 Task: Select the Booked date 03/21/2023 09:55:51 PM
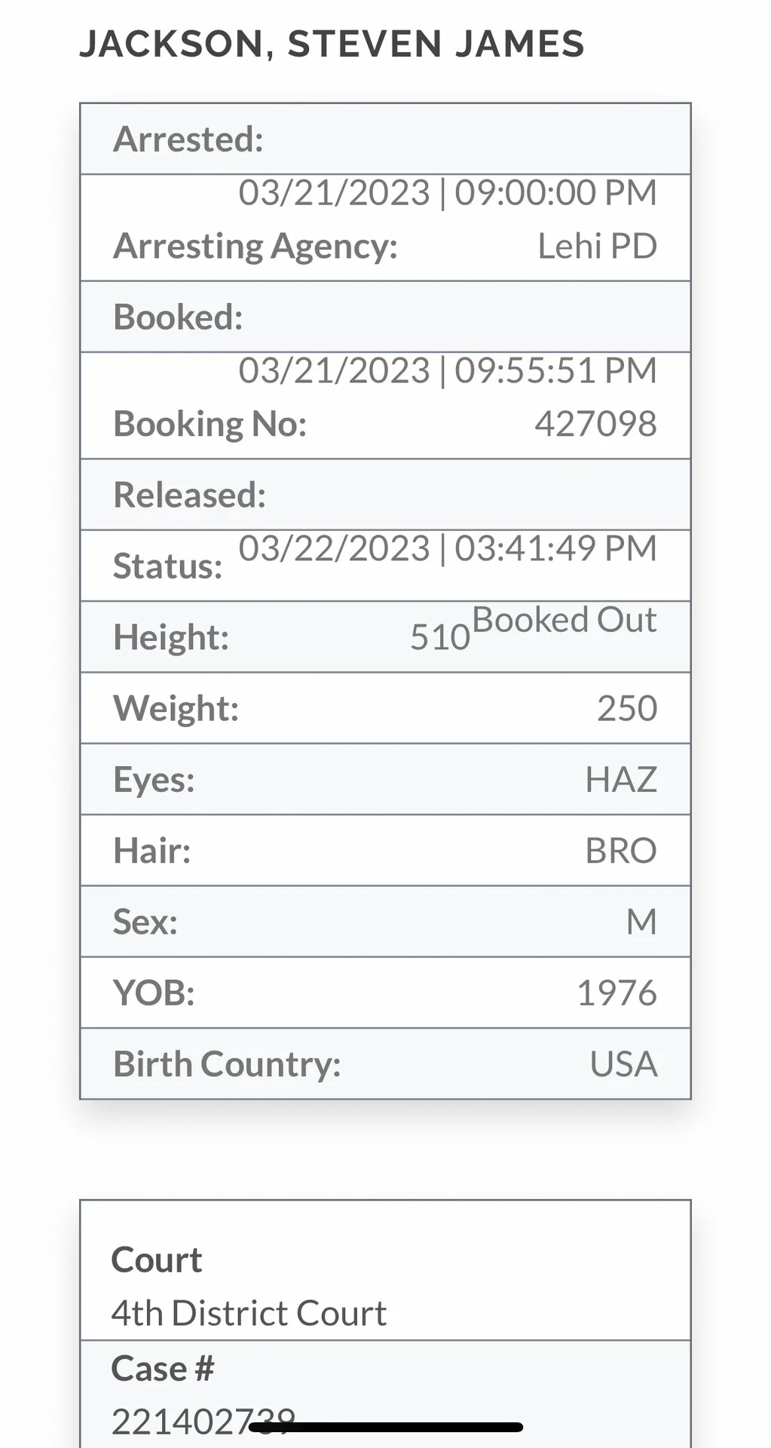click(448, 370)
